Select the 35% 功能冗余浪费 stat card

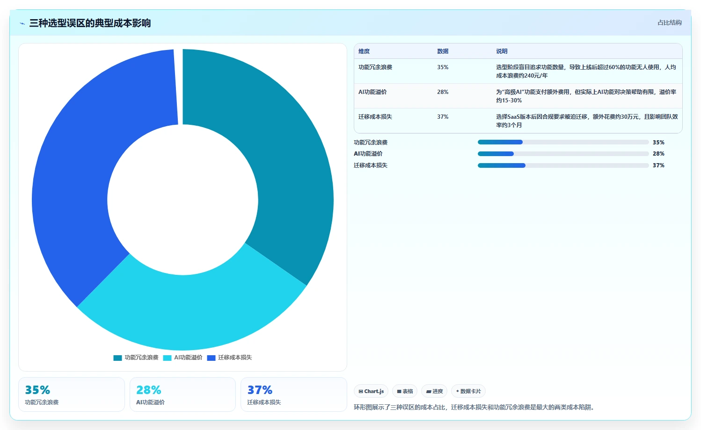(72, 394)
